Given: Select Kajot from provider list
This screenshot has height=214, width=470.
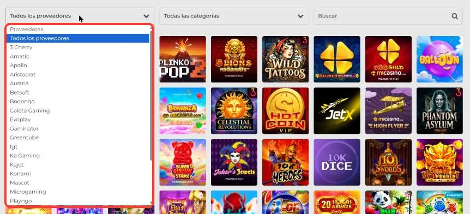Looking at the screenshot, I should click(77, 164).
